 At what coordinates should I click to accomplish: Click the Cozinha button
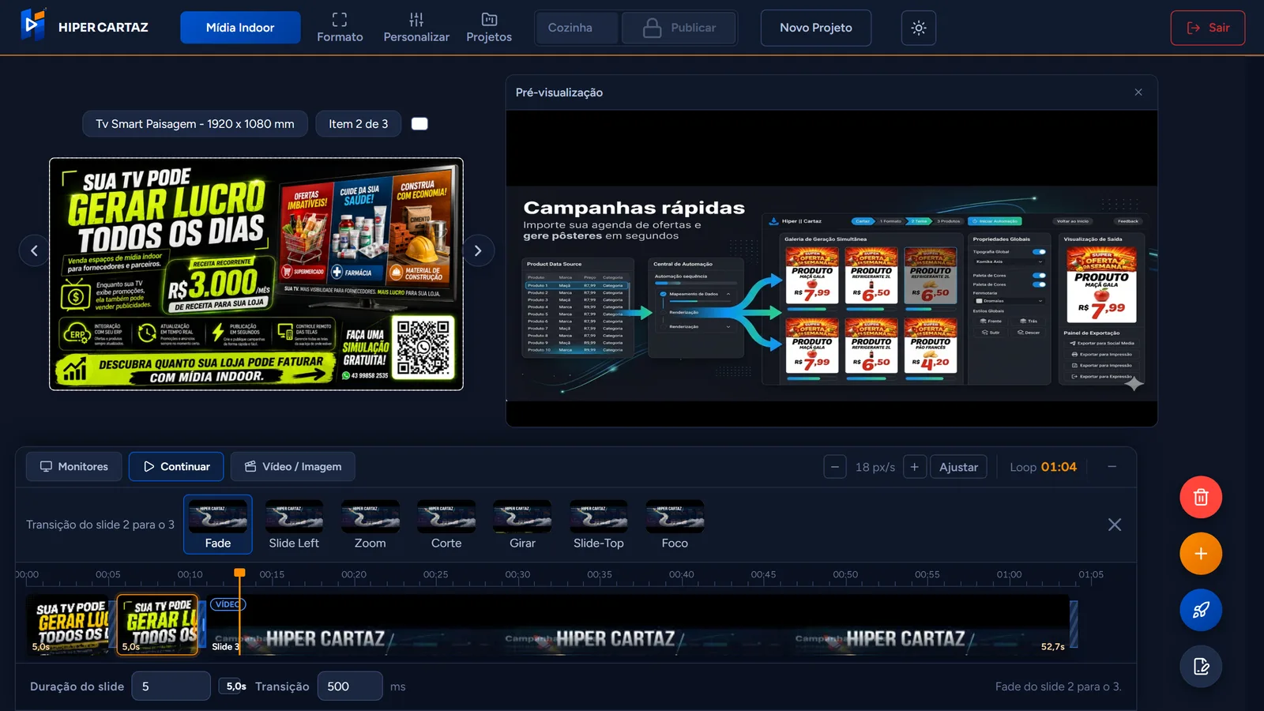[577, 28]
